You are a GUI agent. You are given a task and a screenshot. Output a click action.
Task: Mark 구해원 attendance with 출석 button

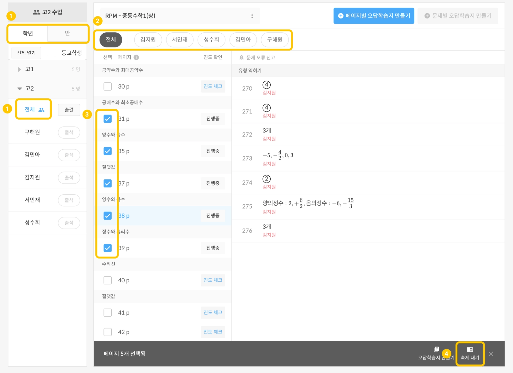pyautogui.click(x=69, y=132)
